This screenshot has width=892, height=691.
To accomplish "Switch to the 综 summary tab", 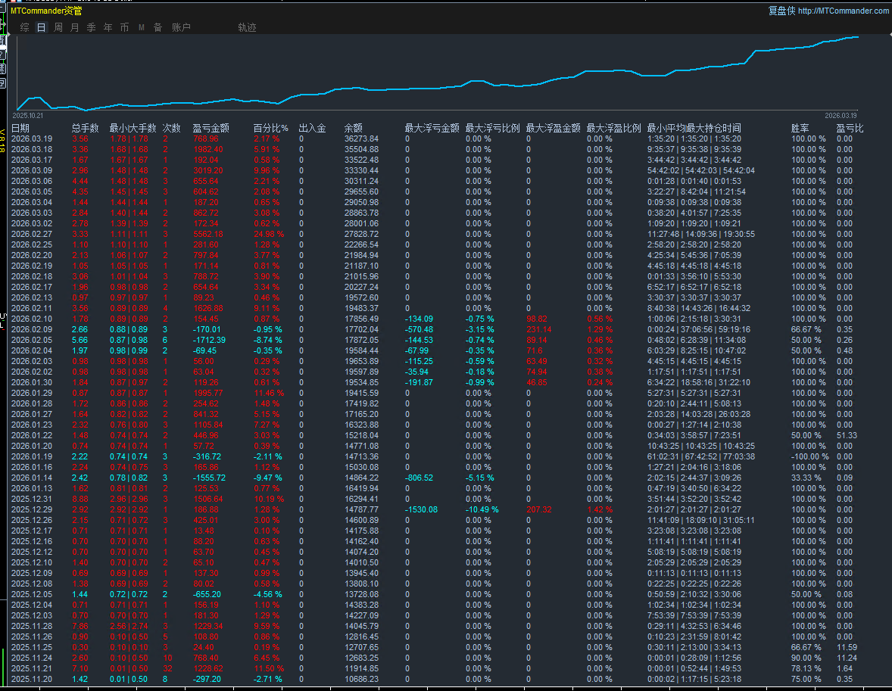I will (25, 27).
